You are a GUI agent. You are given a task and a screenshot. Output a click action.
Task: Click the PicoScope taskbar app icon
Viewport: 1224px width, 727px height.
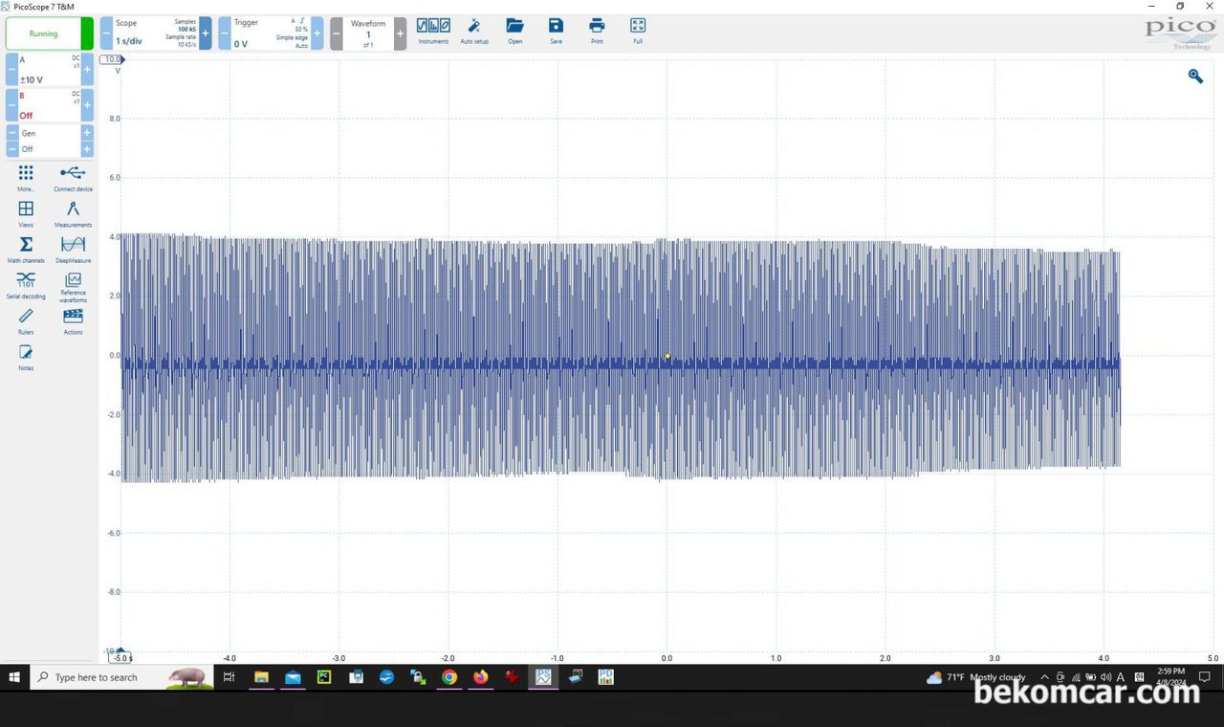click(x=543, y=677)
